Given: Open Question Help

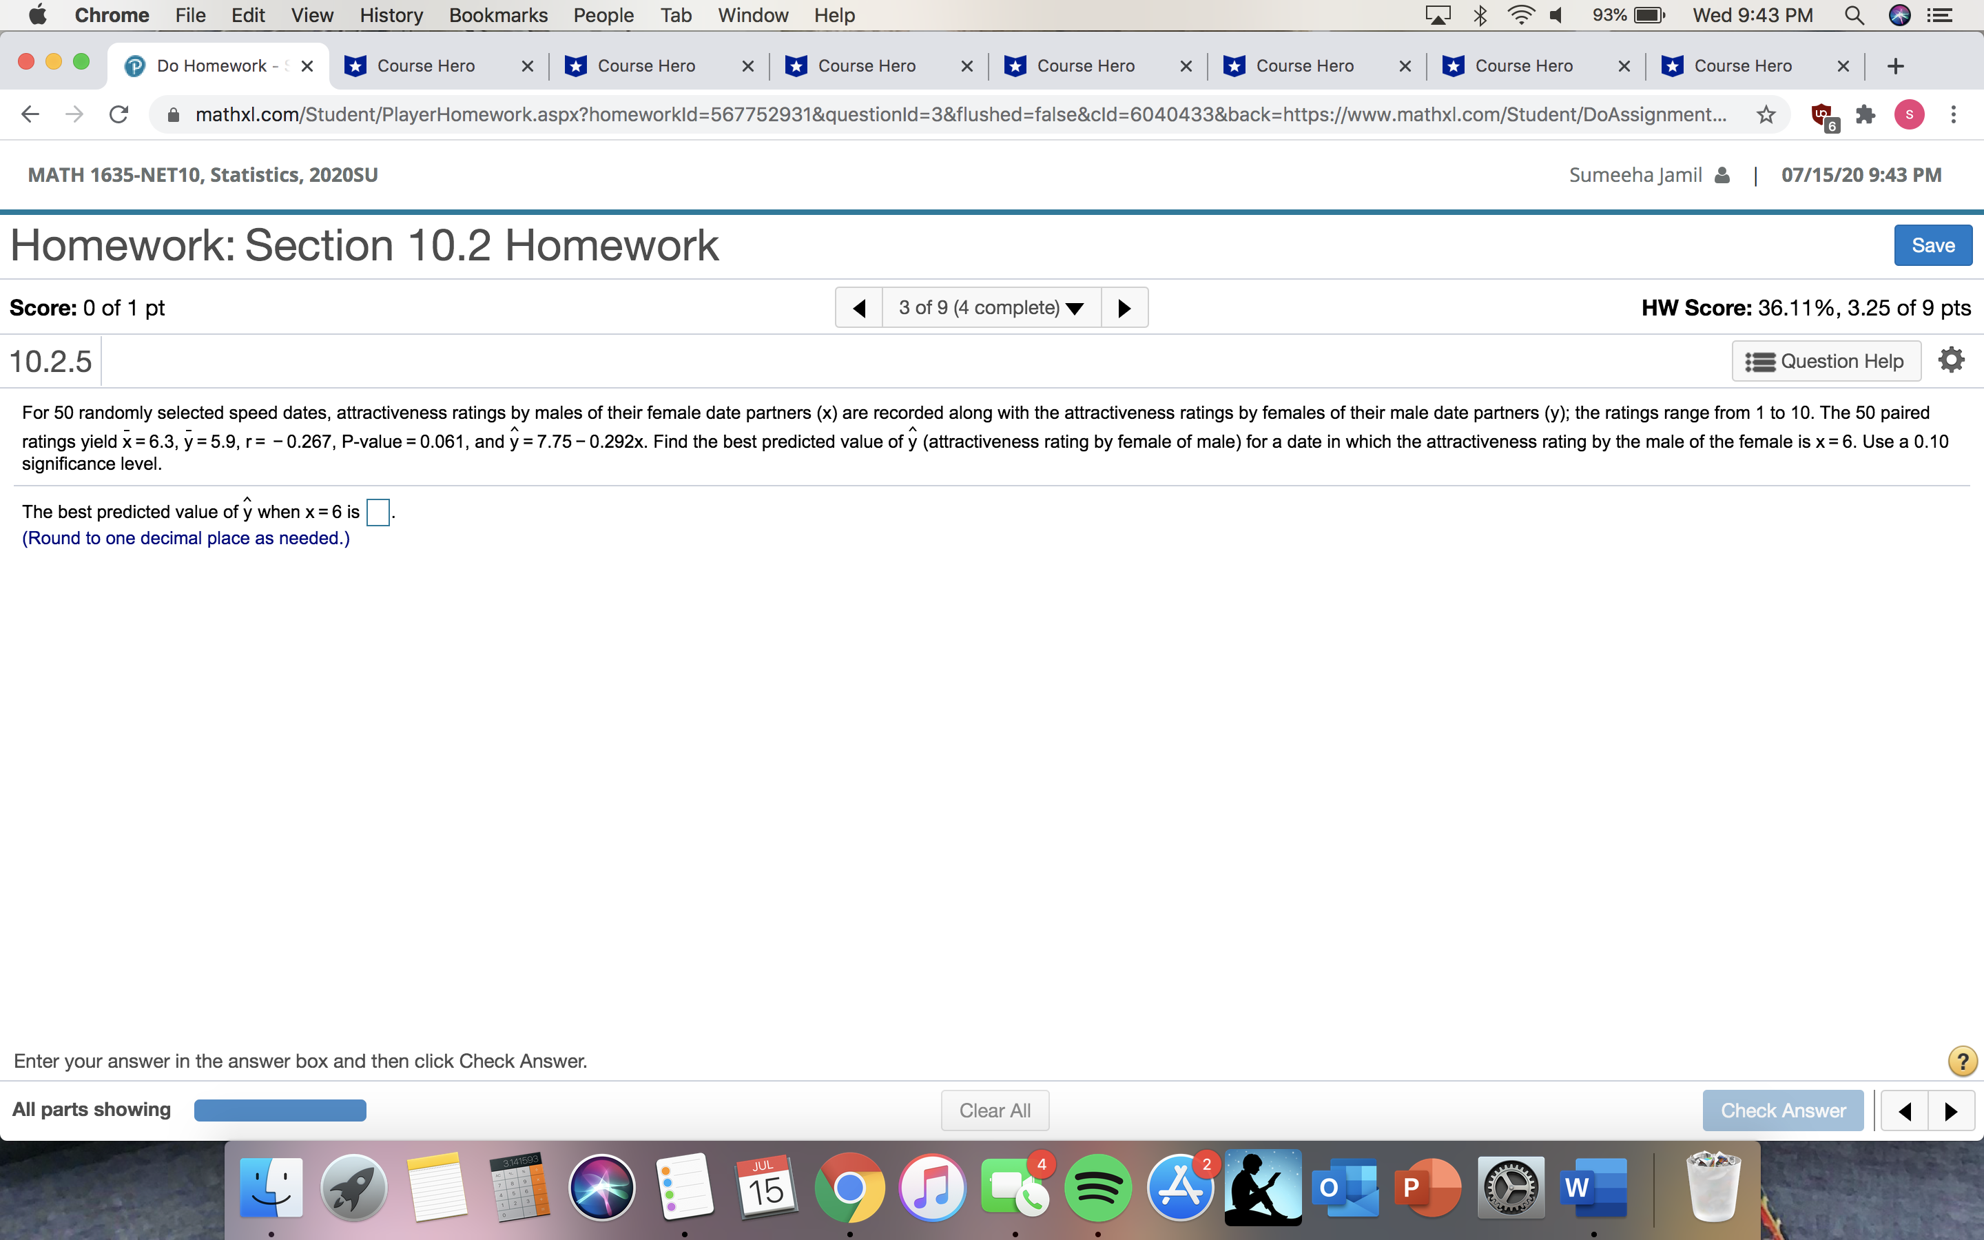Looking at the screenshot, I should (x=1827, y=361).
